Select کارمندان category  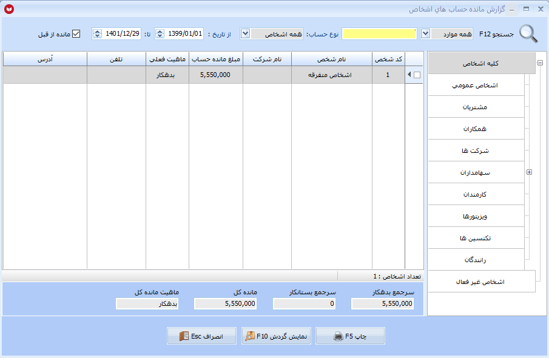(x=476, y=194)
